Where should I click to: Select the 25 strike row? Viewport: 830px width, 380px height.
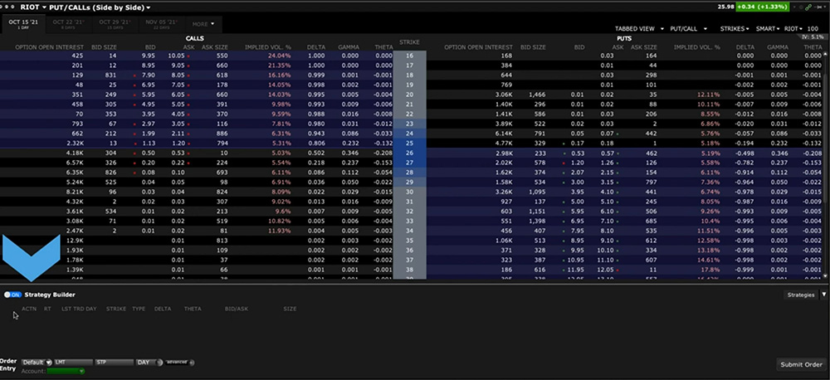pyautogui.click(x=409, y=142)
